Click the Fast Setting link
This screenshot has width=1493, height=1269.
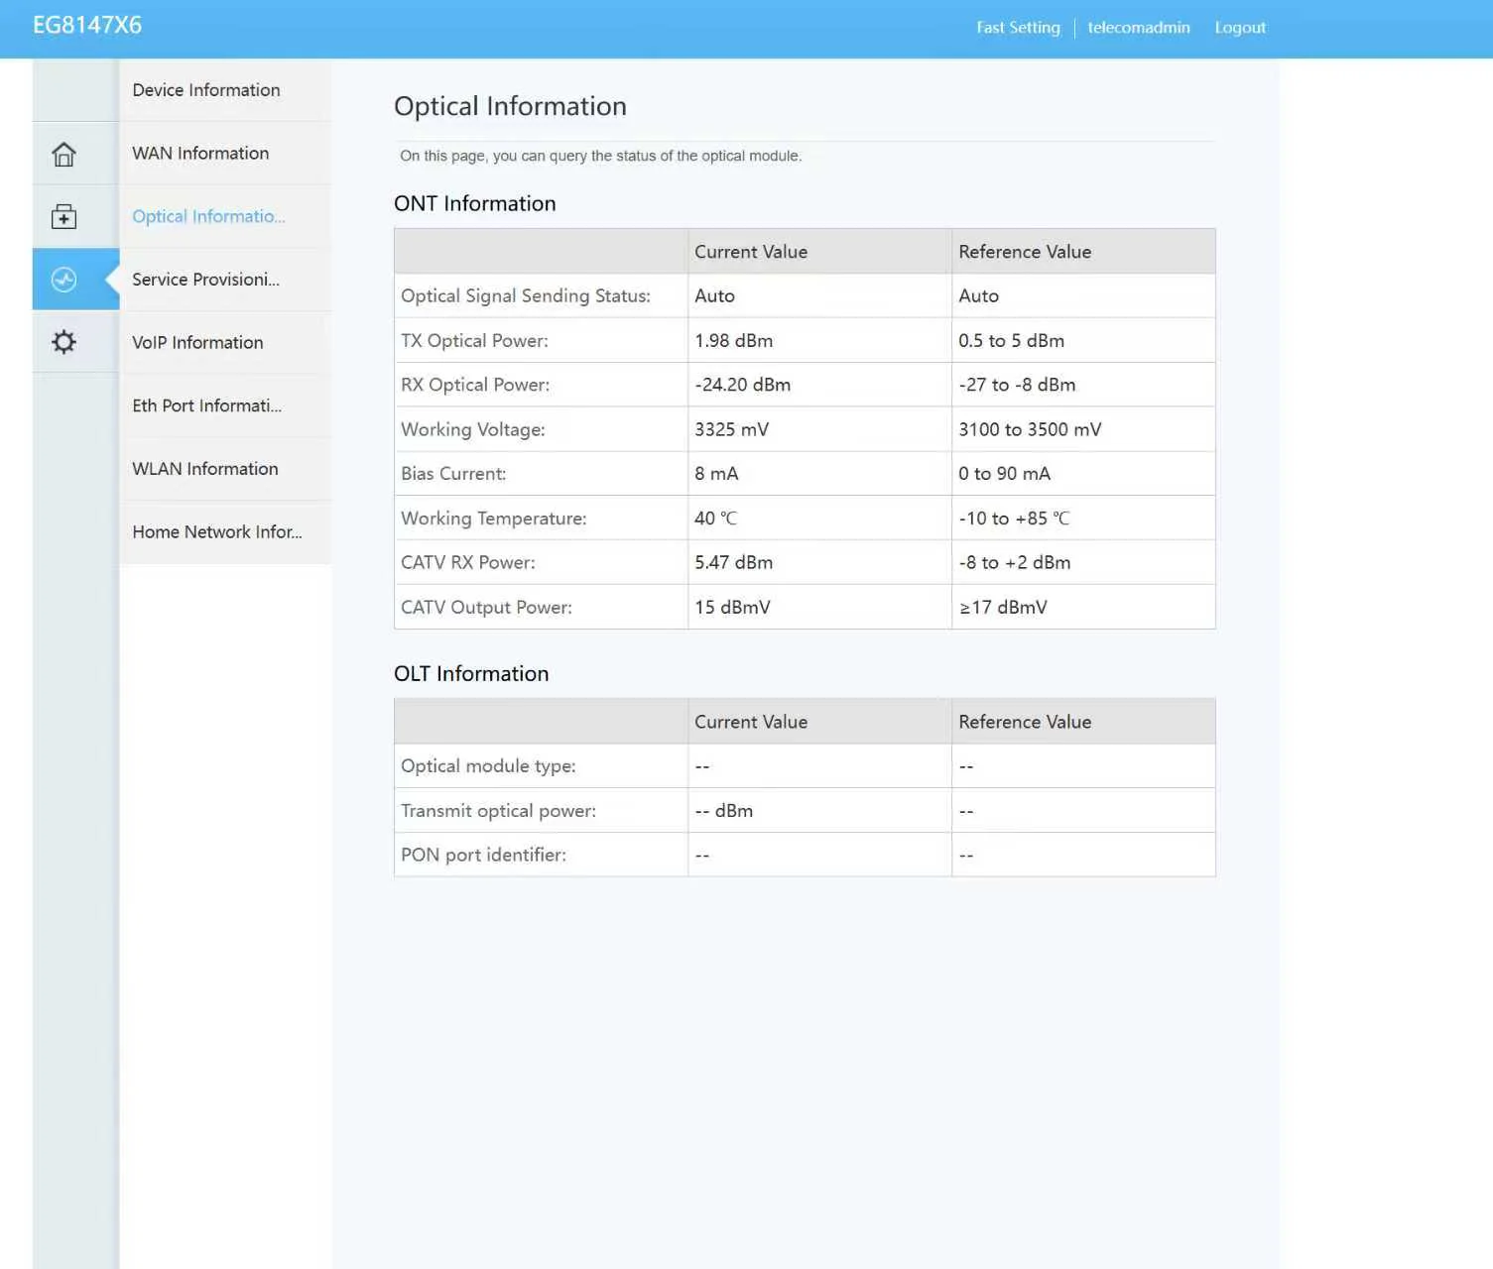point(1018,28)
